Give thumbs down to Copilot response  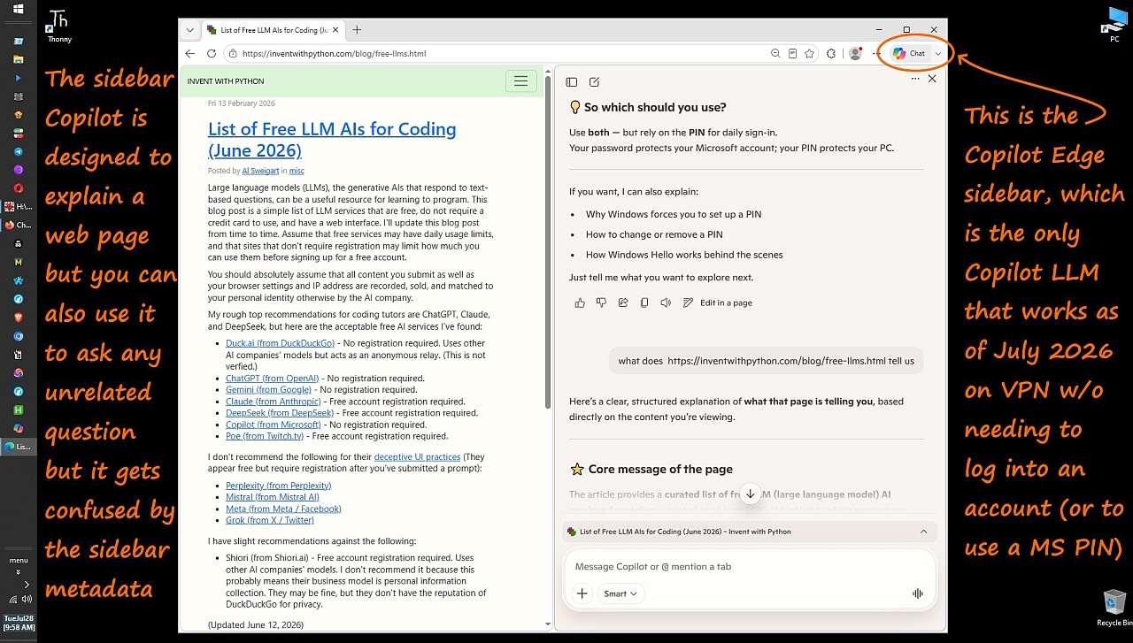[x=601, y=302]
